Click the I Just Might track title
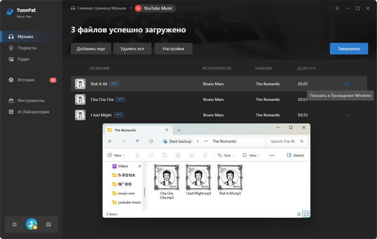The width and height of the screenshot is (377, 239). pos(101,115)
